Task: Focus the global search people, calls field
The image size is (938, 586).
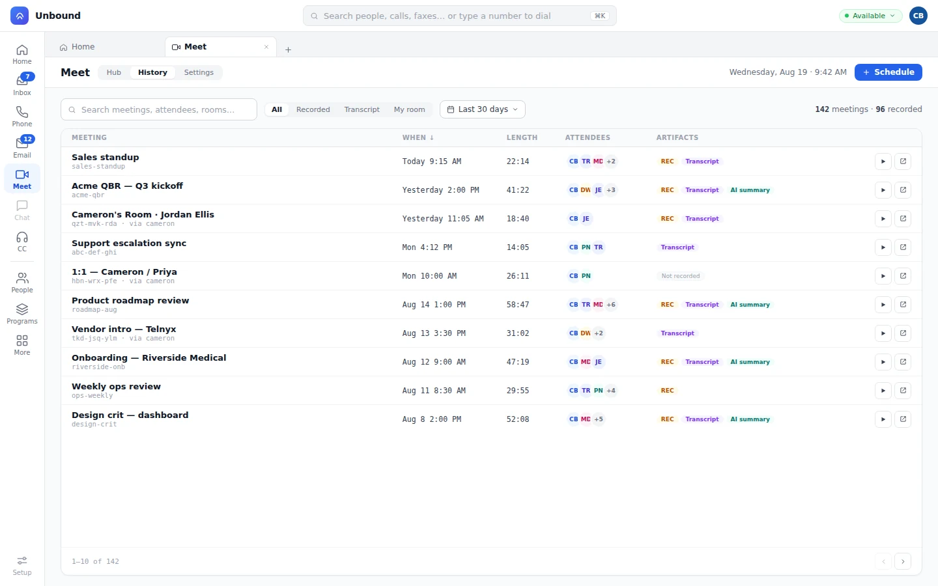Action: [460, 16]
